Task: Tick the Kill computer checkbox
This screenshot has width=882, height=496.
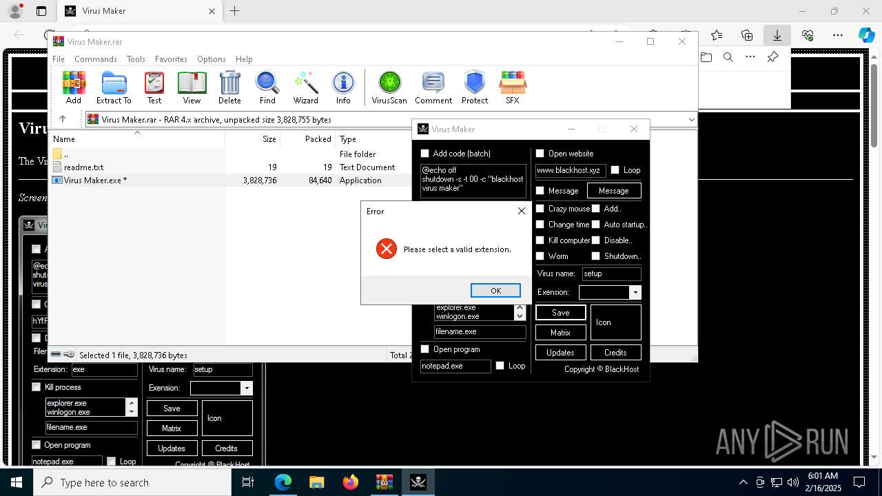Action: coord(540,240)
